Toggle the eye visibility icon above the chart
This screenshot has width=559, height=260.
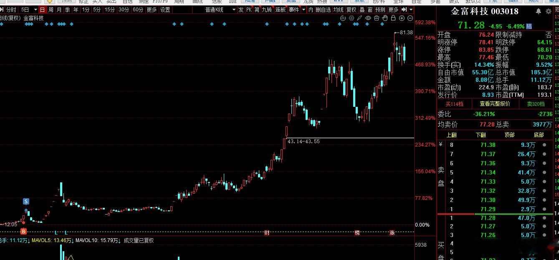click(368, 18)
